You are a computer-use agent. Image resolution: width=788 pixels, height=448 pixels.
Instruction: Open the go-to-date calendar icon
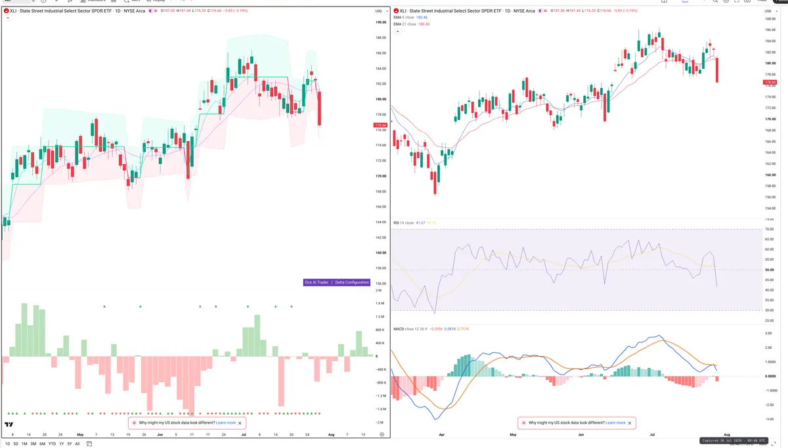point(89,444)
